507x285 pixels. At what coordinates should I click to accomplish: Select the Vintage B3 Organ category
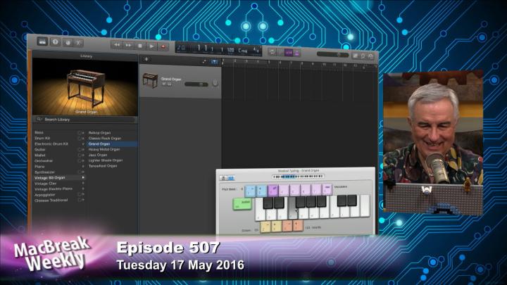click(49, 178)
